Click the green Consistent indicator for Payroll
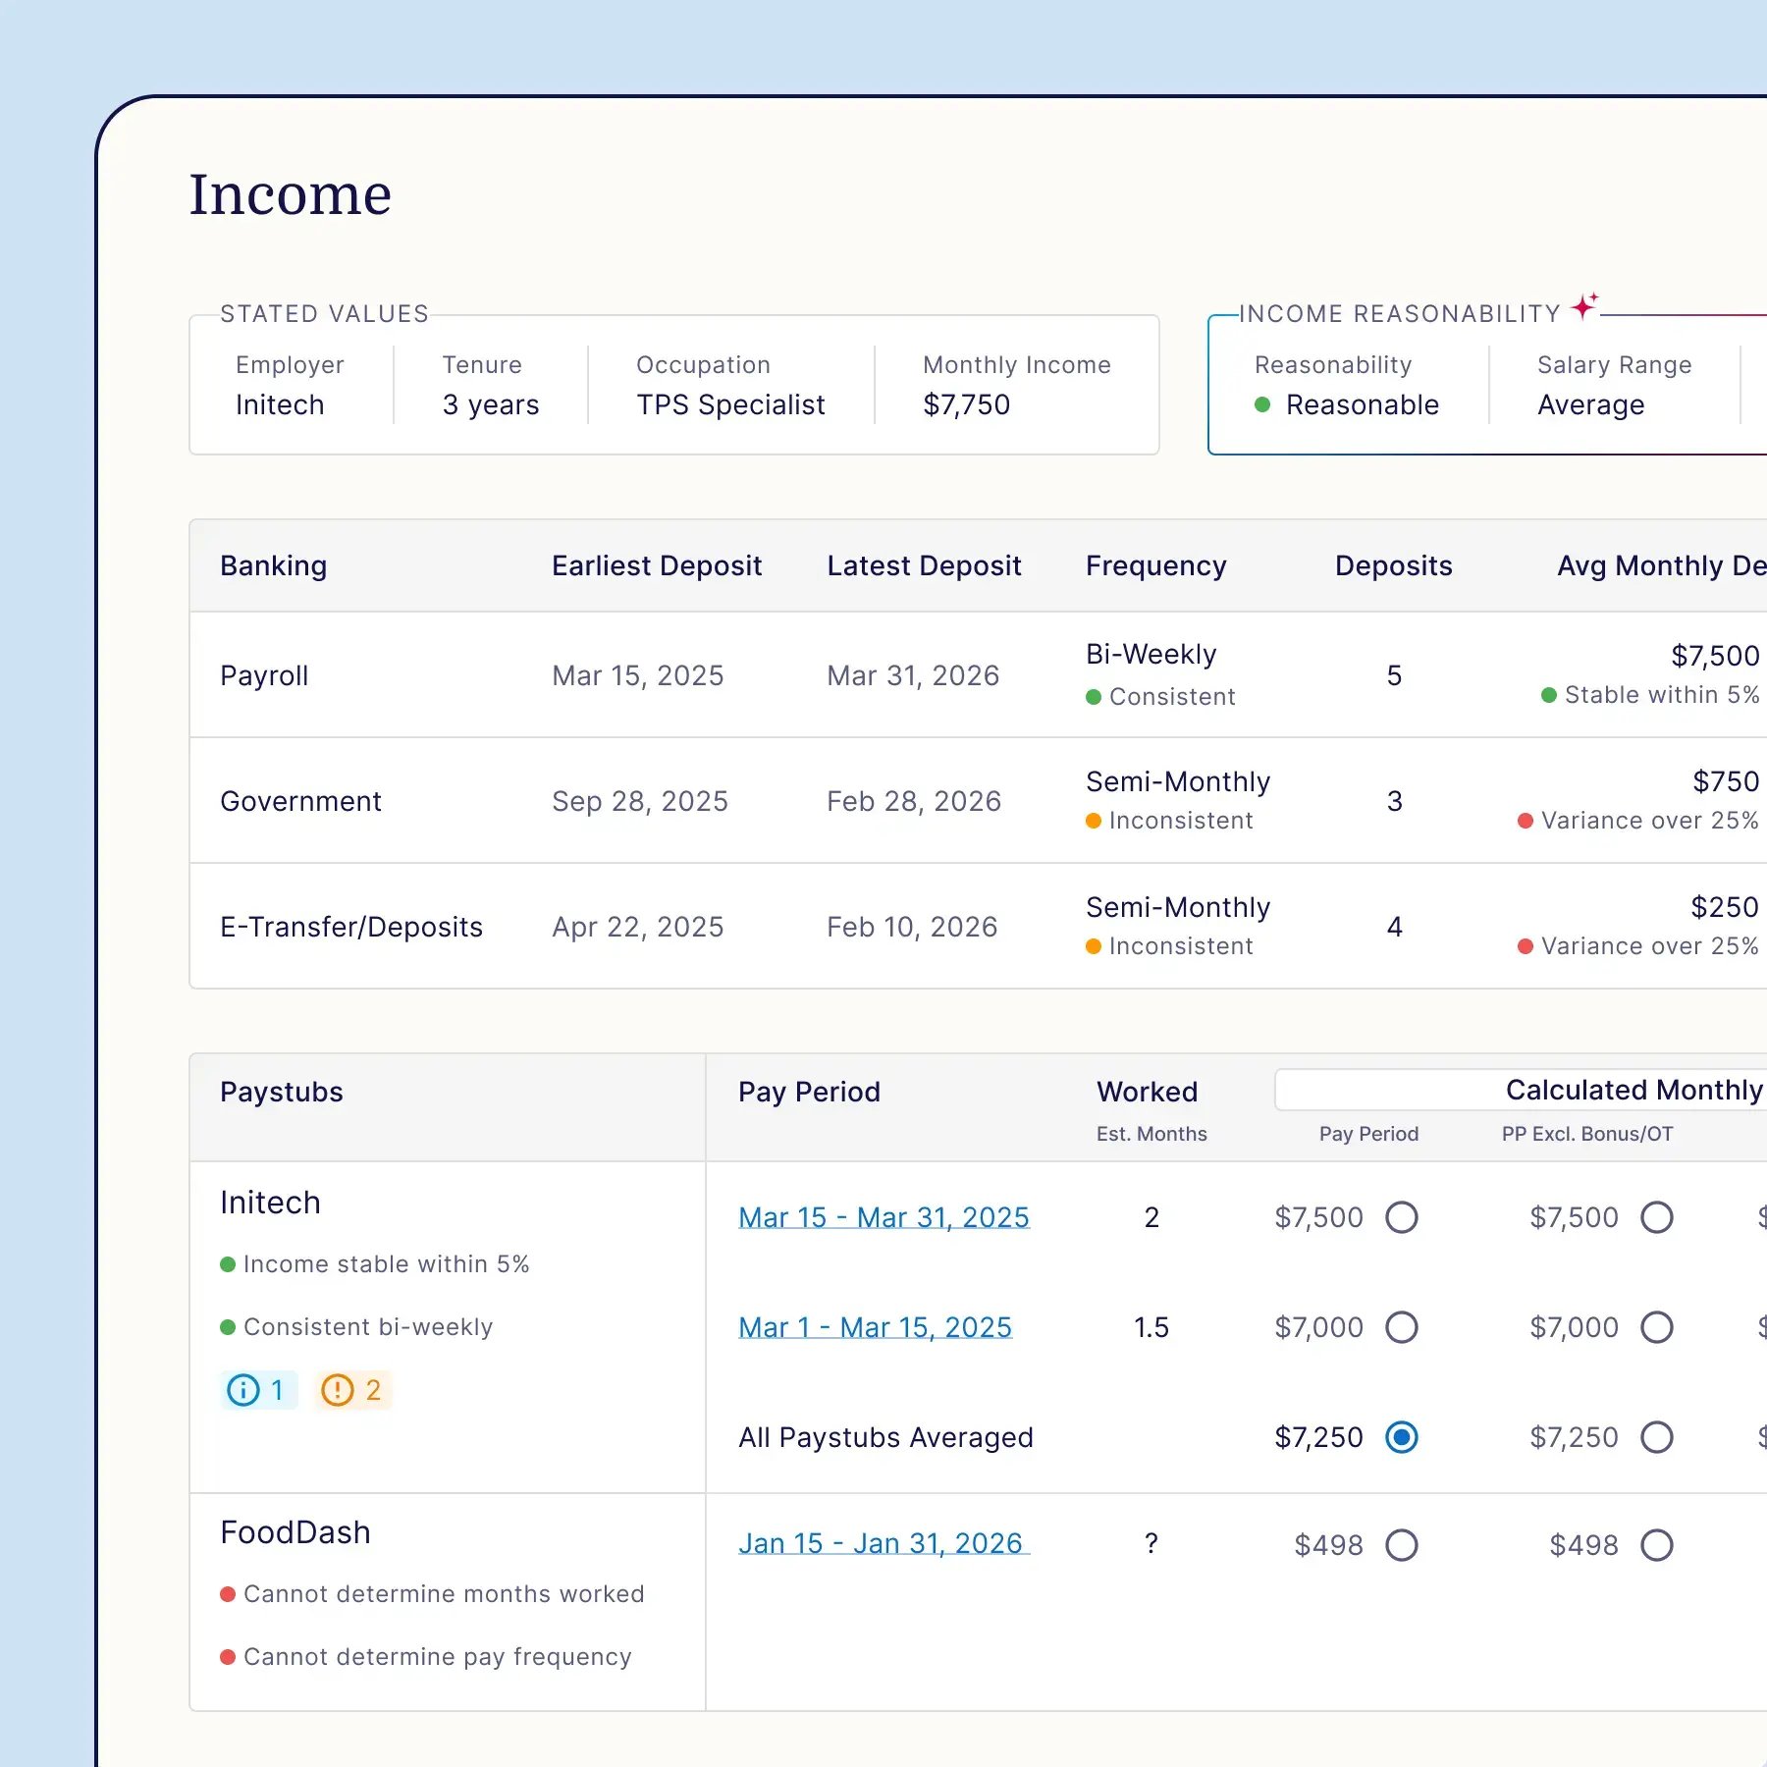1767x1767 pixels. [1093, 697]
